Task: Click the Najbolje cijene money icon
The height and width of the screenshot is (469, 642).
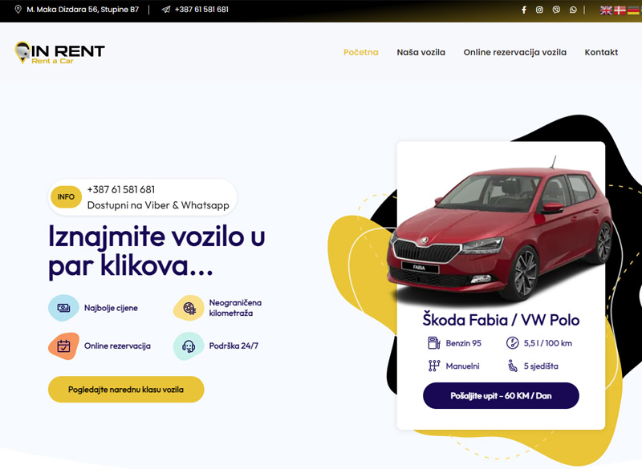Action: 63,308
